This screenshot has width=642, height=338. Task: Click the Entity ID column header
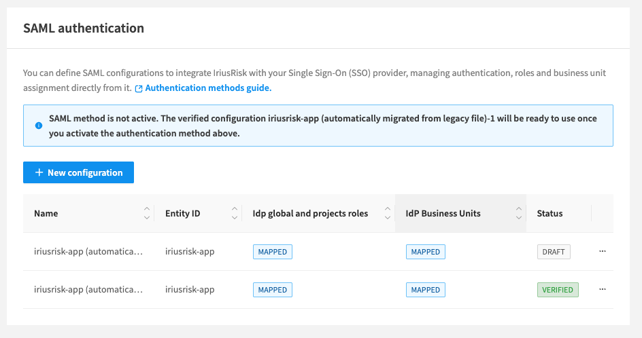[182, 213]
